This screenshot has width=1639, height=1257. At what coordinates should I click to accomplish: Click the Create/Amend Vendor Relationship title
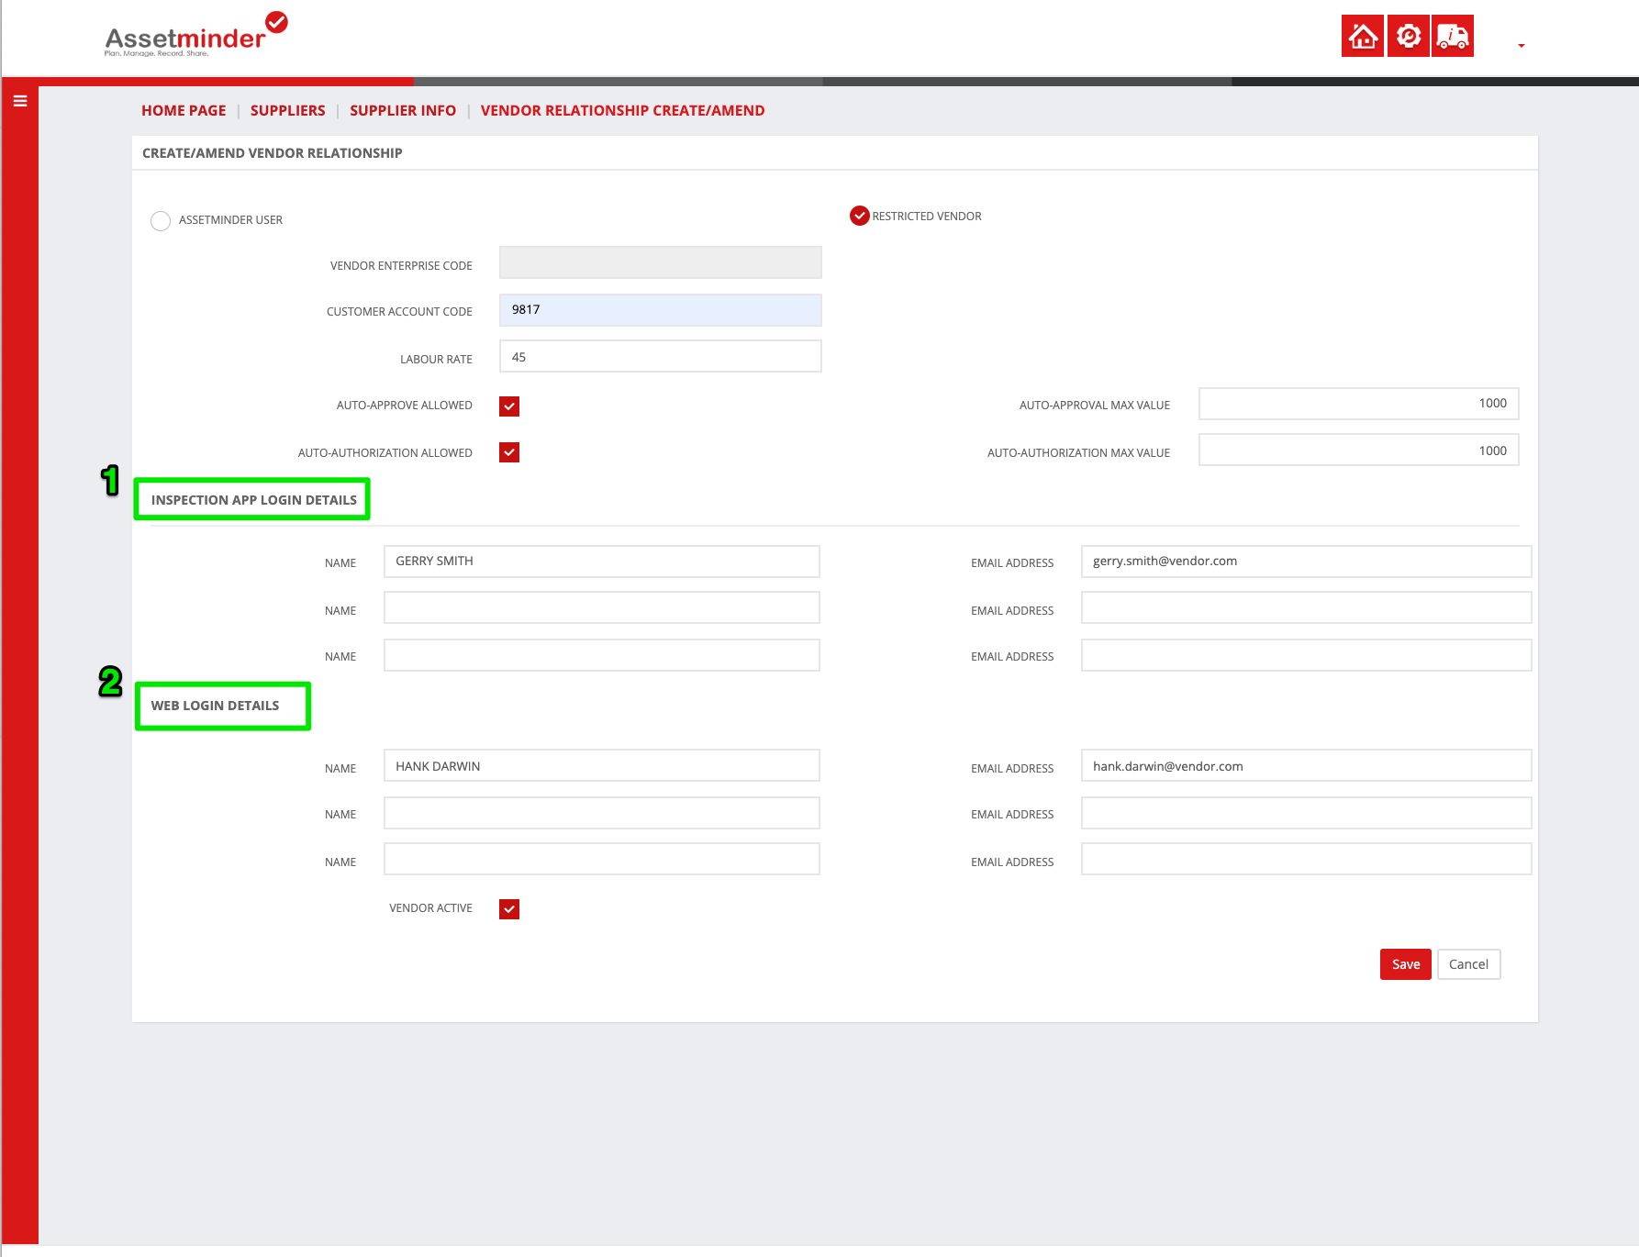coord(273,153)
